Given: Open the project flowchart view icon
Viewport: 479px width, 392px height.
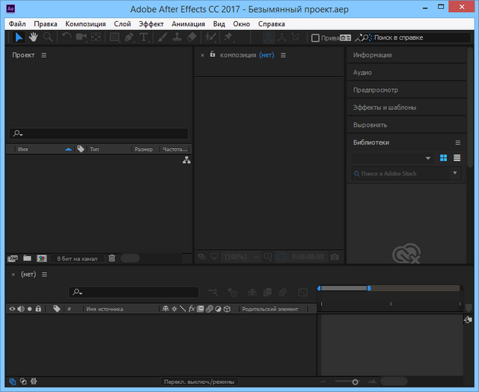Looking at the screenshot, I should pos(186,160).
